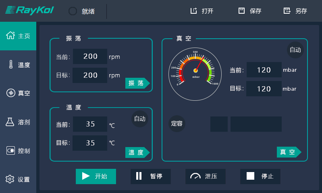Release pressure using 泄压 button
322x193 pixels.
point(206,176)
